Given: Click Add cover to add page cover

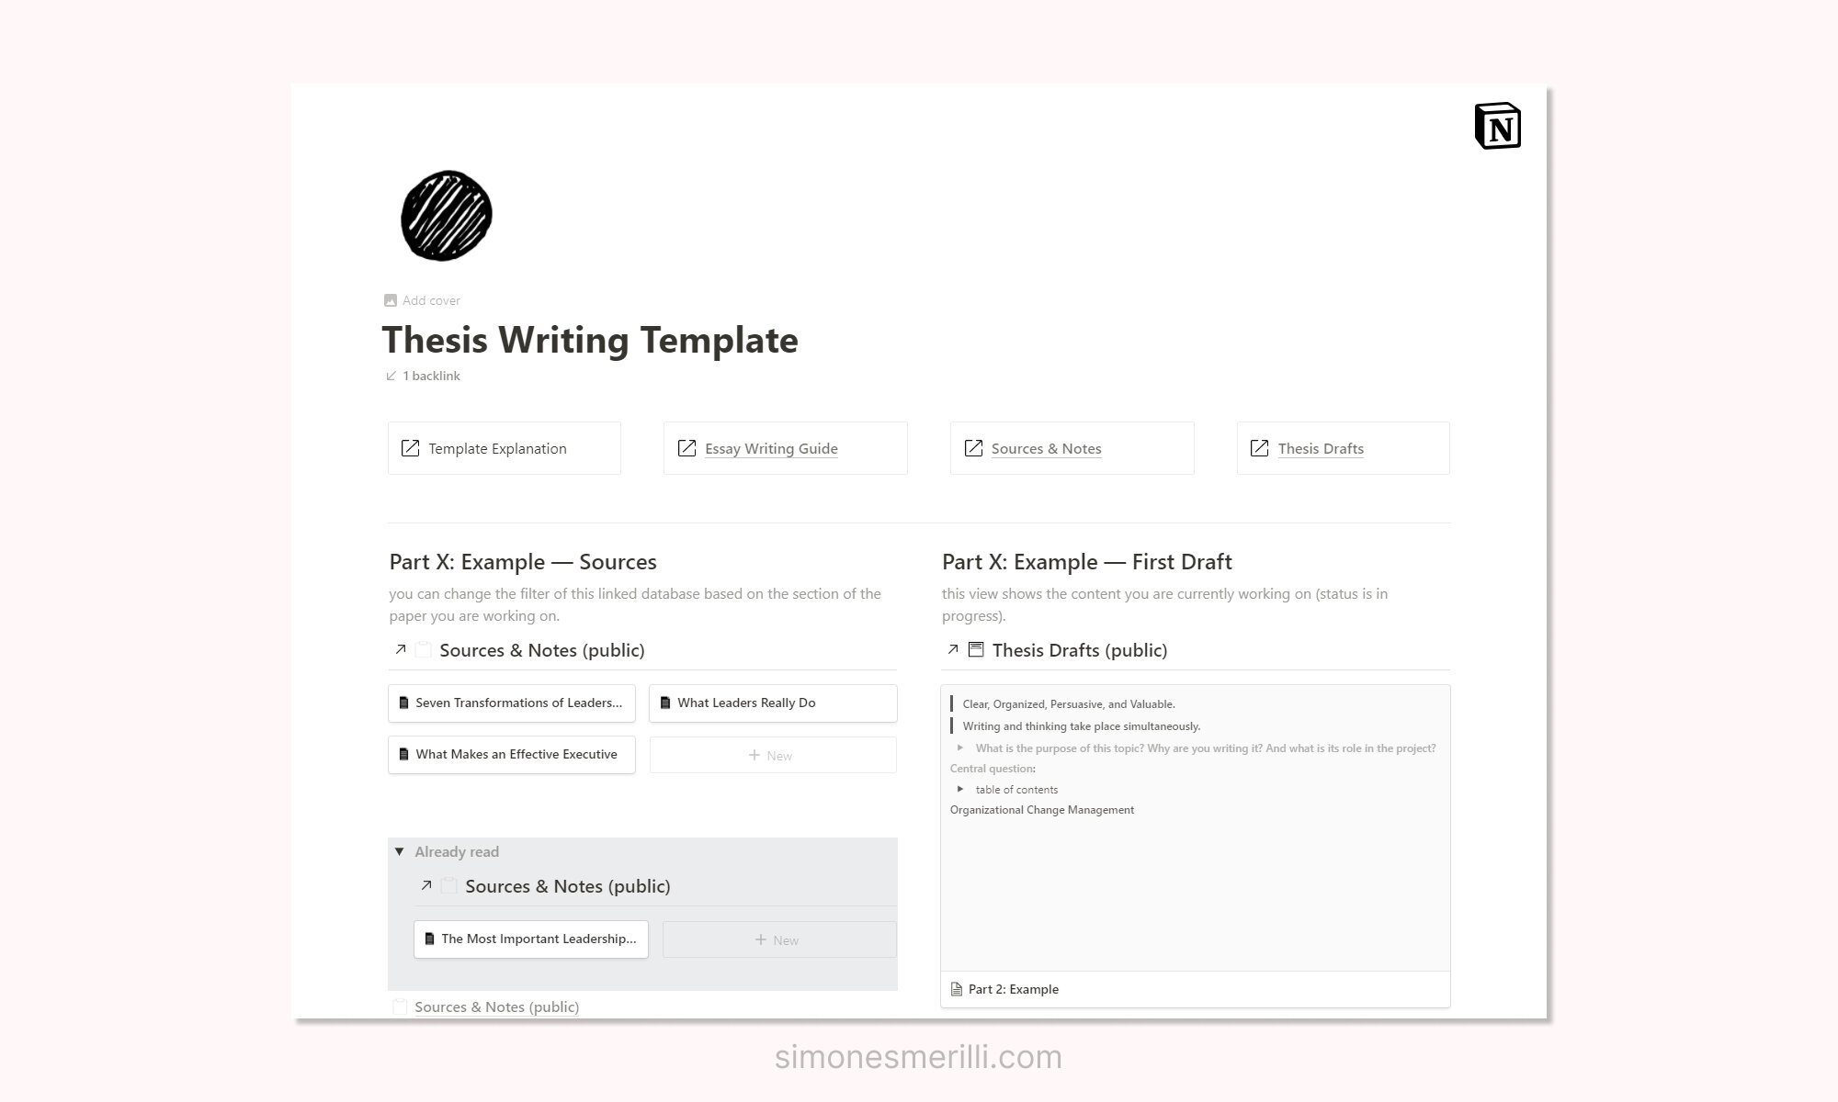Looking at the screenshot, I should click(420, 299).
